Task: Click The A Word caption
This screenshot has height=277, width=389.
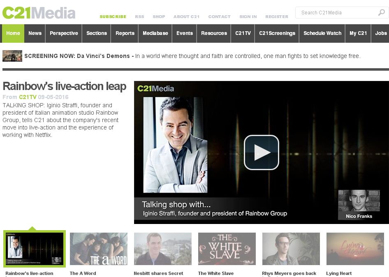Action: [x=83, y=273]
